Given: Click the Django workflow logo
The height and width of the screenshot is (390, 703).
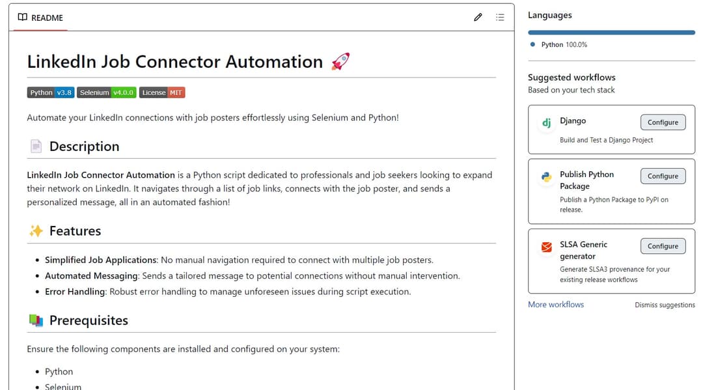Looking at the screenshot, I should tap(547, 122).
